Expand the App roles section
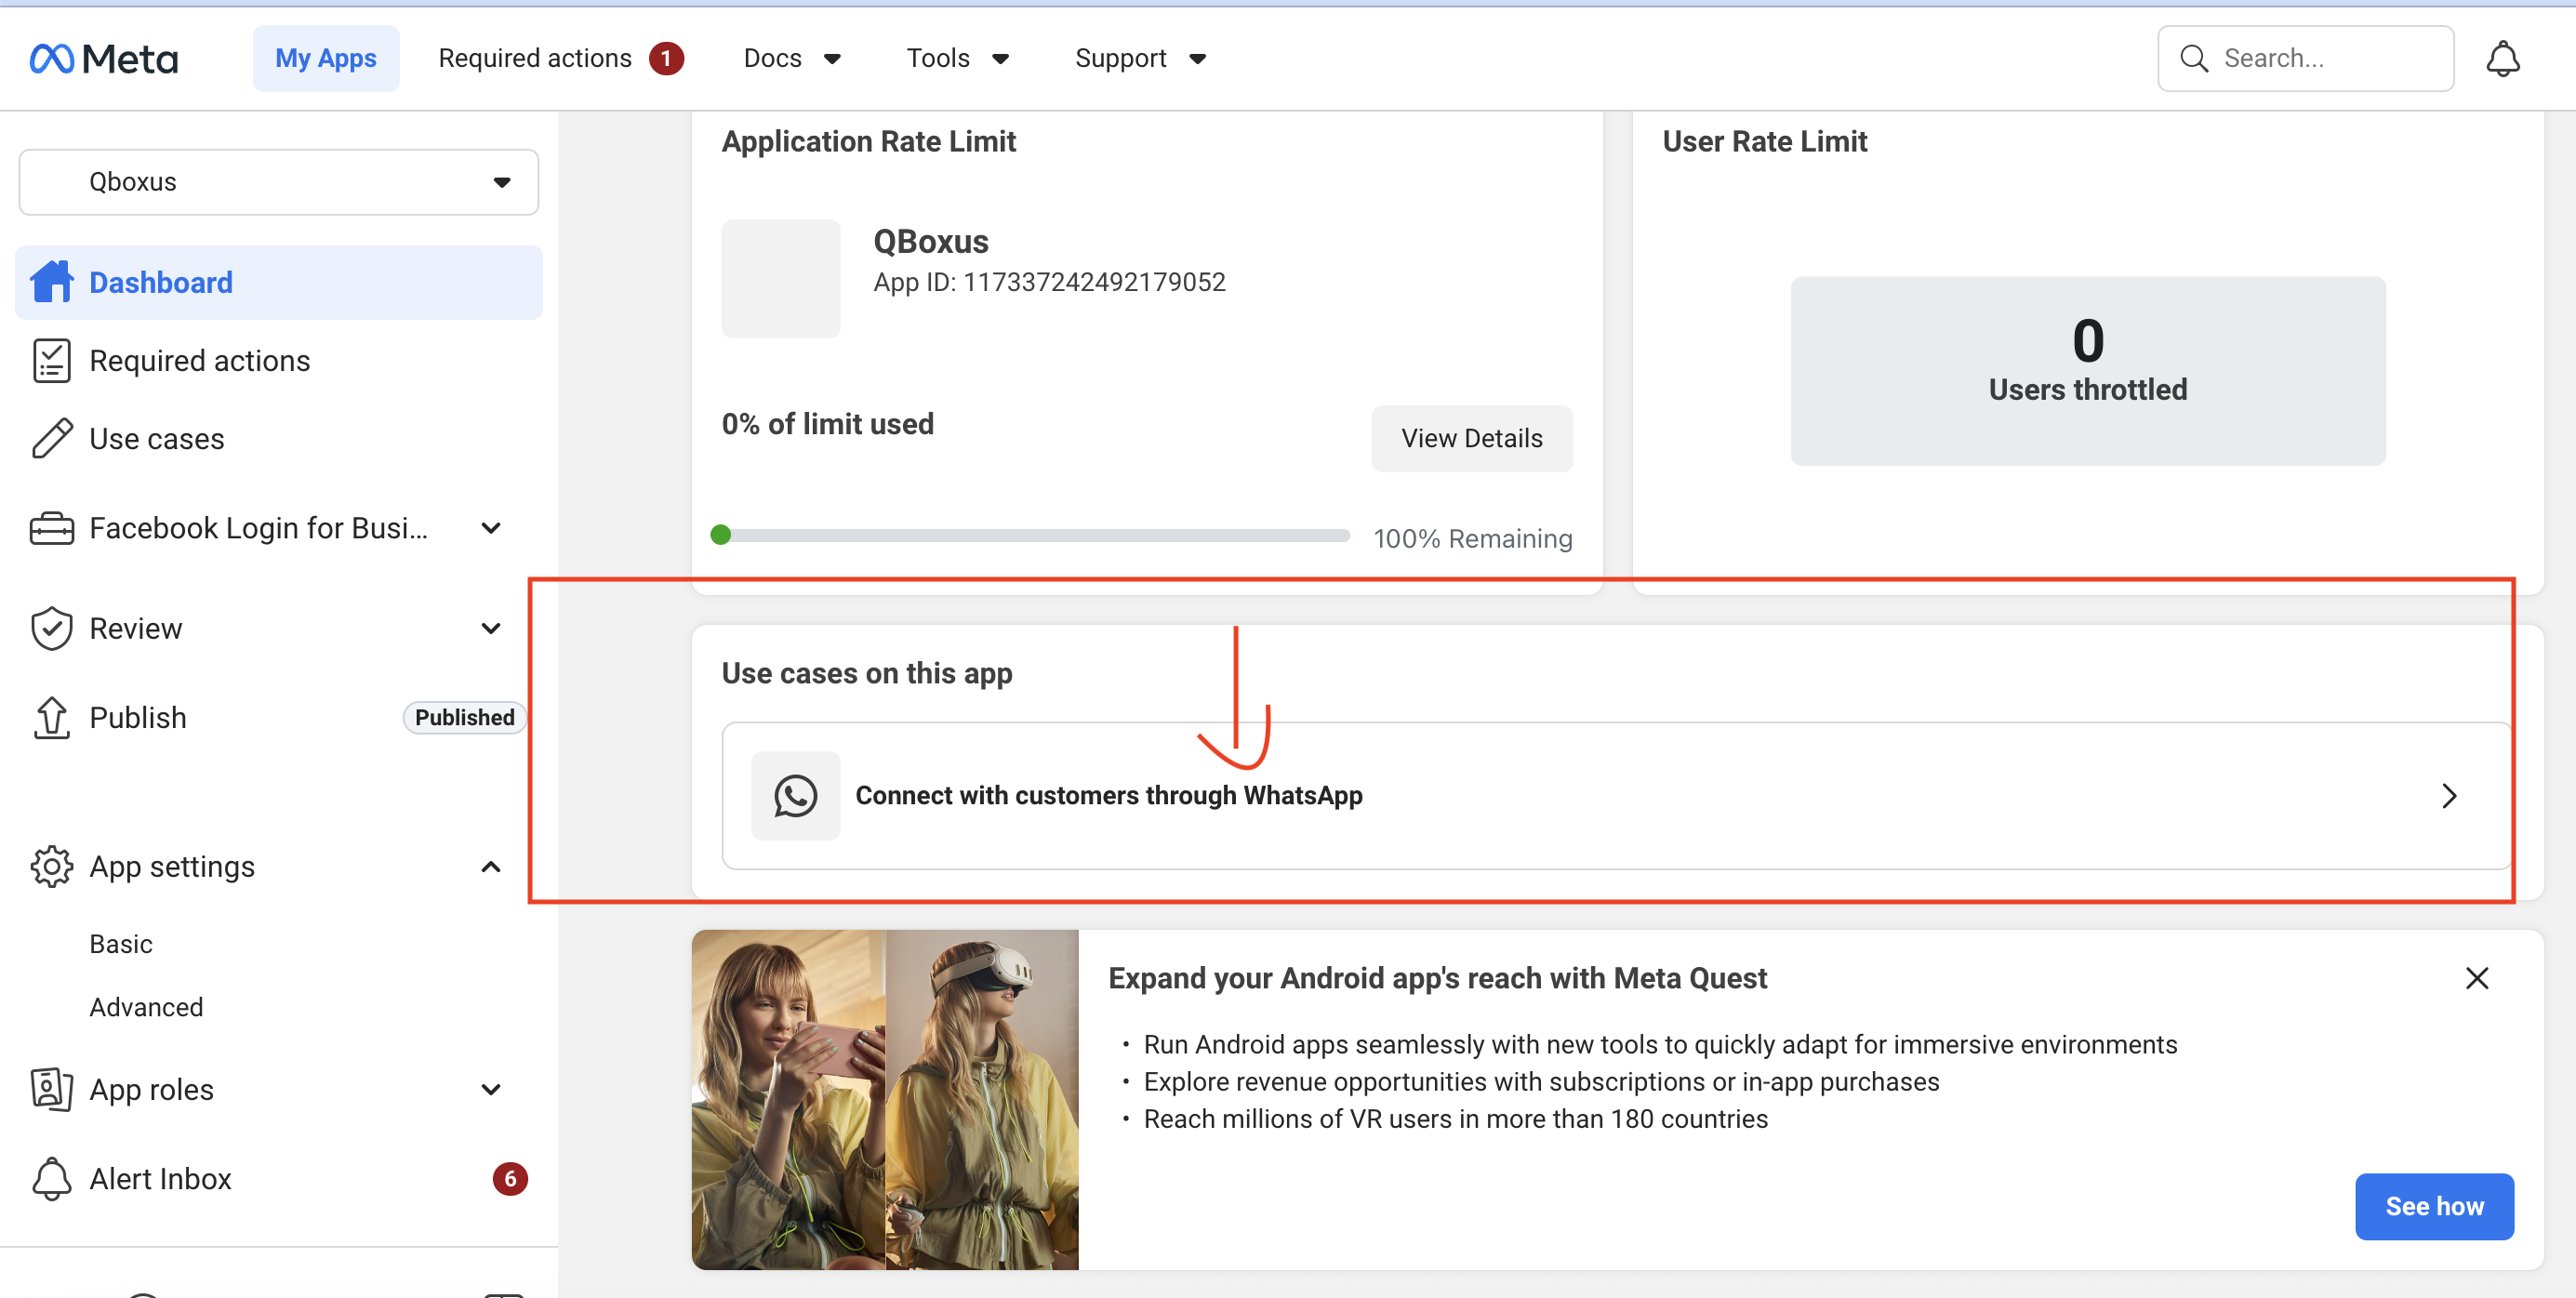This screenshot has height=1298, width=2576. point(491,1089)
